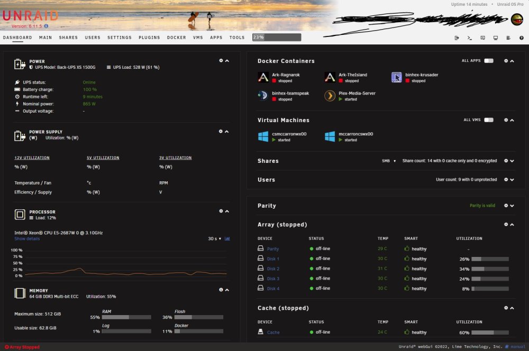Open the Power Supply panel settings gear
This screenshot has height=351, width=529.
[x=221, y=132]
